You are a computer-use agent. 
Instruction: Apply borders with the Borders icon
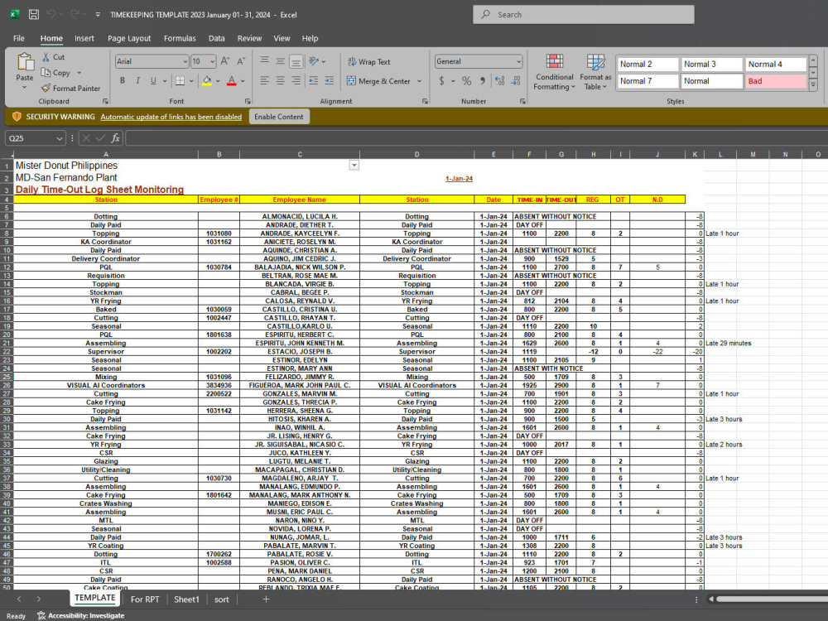click(x=180, y=81)
